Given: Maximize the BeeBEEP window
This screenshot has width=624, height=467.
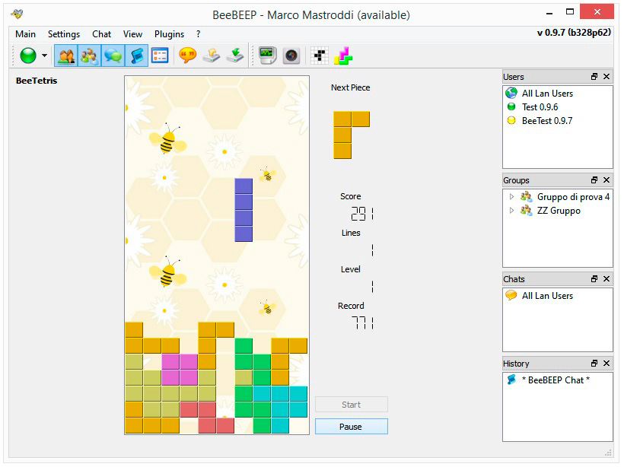Looking at the screenshot, I should (570, 12).
